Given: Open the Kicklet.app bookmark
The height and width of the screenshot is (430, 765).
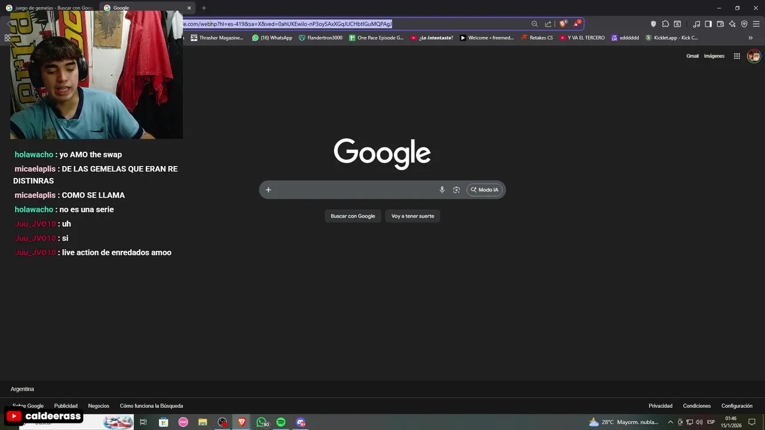Looking at the screenshot, I should (671, 38).
